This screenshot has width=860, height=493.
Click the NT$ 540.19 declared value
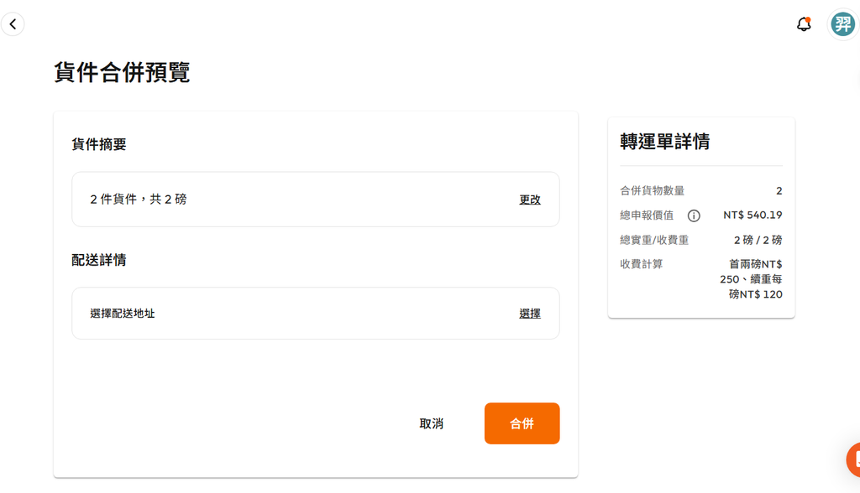click(752, 215)
